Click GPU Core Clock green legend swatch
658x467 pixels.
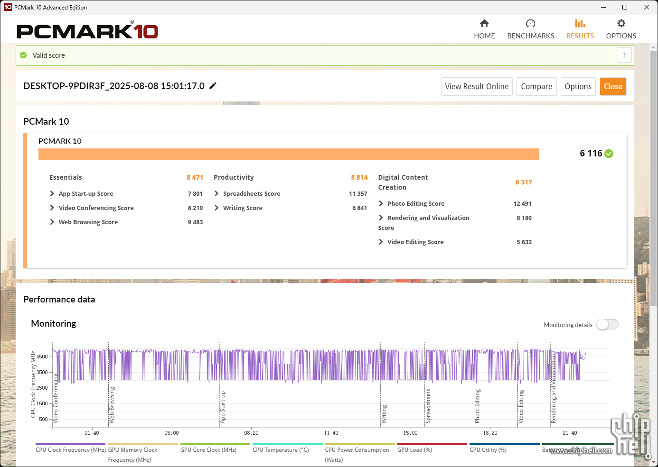click(x=215, y=444)
